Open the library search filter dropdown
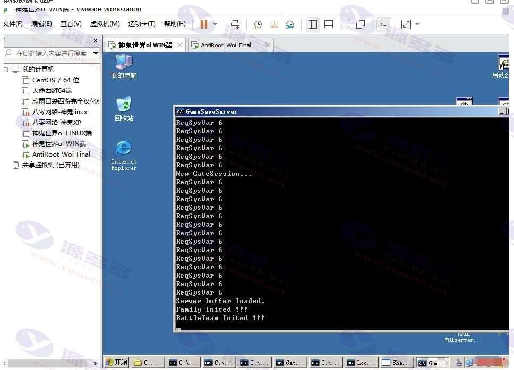514x370 pixels. [96, 53]
